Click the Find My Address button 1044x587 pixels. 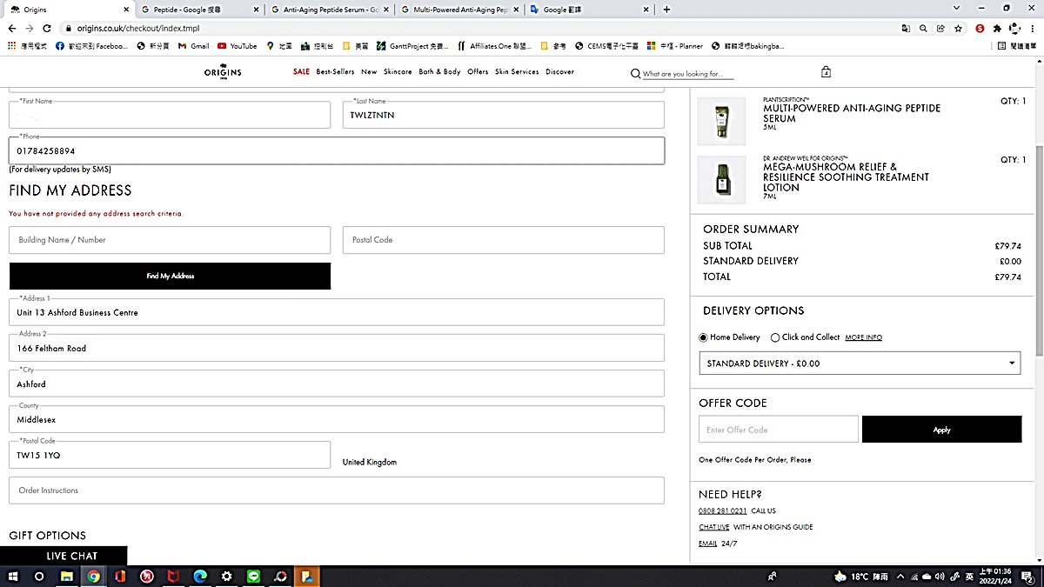coord(170,276)
